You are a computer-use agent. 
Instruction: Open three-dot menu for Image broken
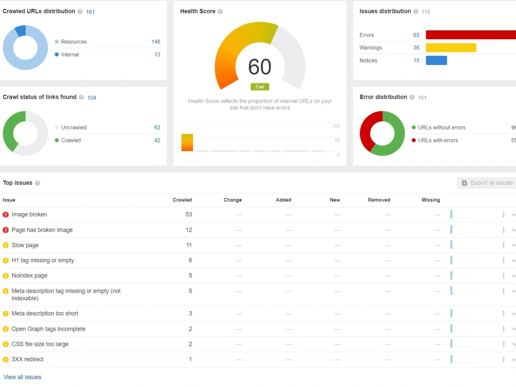[504, 215]
